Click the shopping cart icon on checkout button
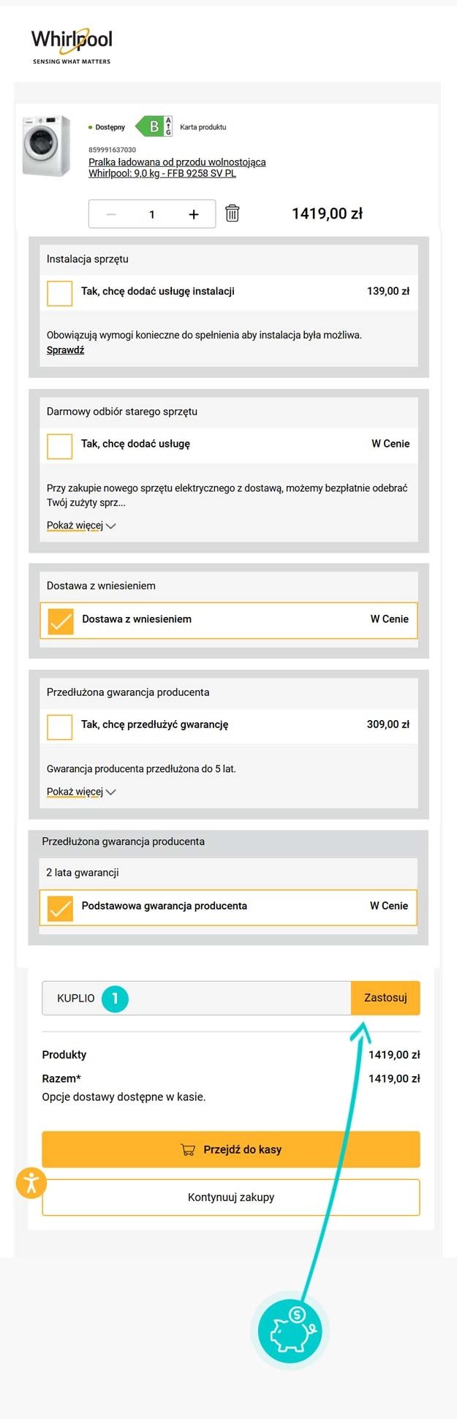This screenshot has height=1419, width=457. [189, 1149]
